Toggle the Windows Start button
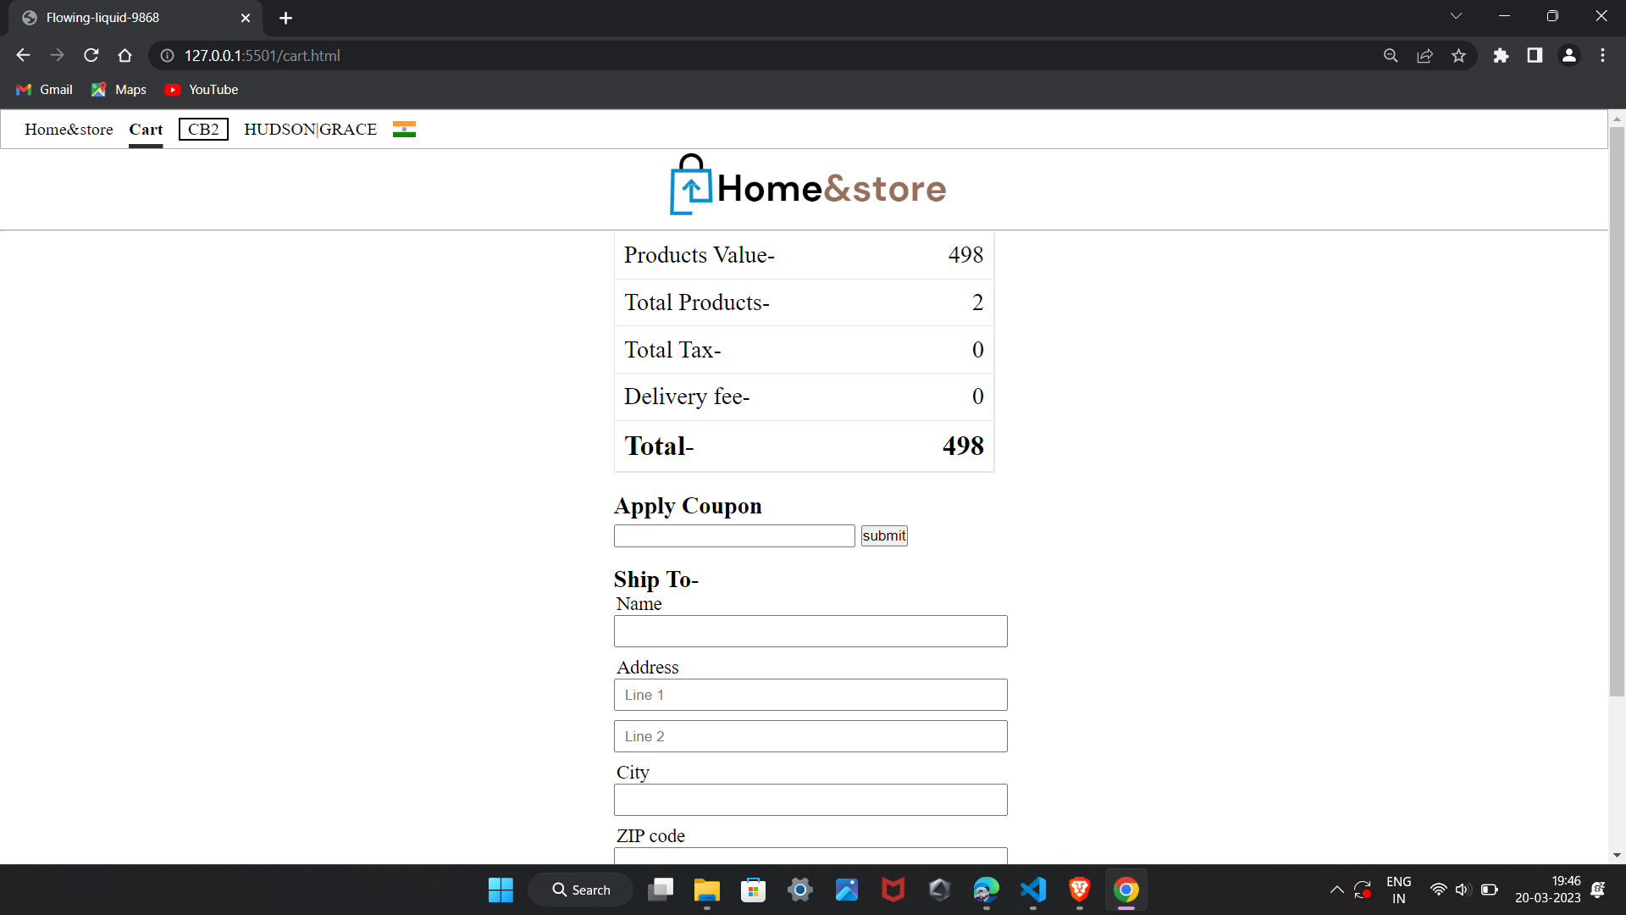This screenshot has width=1626, height=915. coord(501,890)
